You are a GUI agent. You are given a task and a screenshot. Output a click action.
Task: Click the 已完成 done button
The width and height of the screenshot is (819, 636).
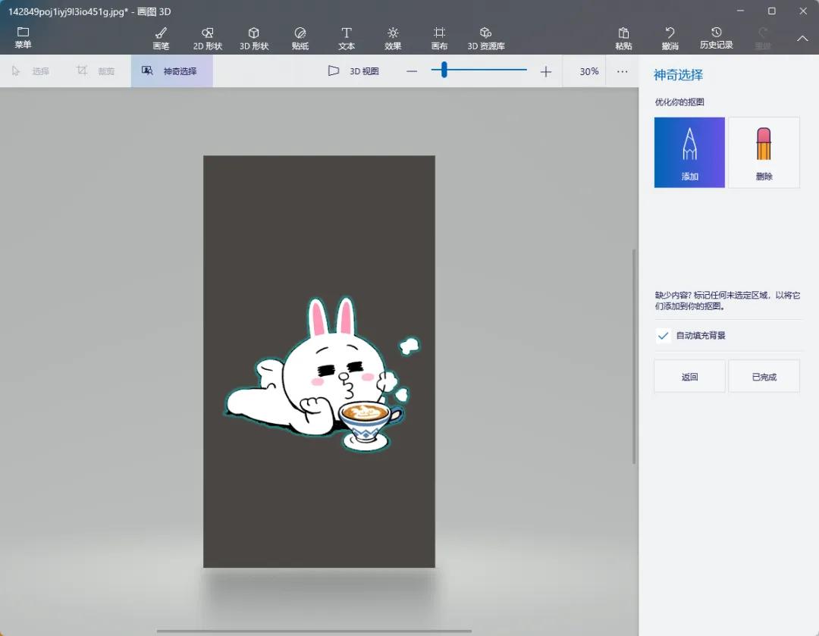pyautogui.click(x=764, y=377)
